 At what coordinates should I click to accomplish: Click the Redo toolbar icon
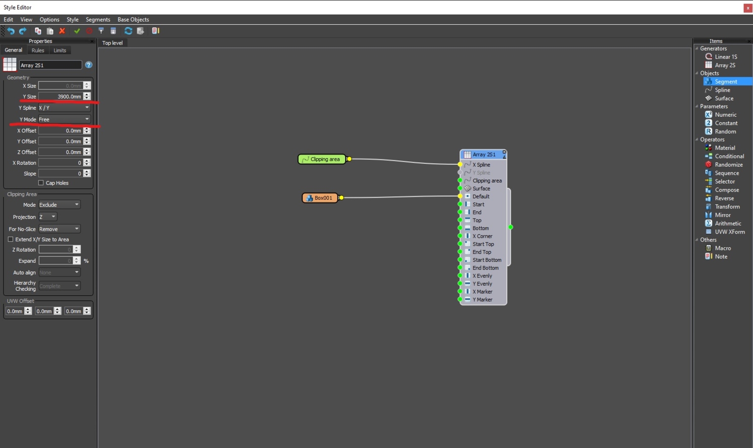pyautogui.click(x=23, y=31)
